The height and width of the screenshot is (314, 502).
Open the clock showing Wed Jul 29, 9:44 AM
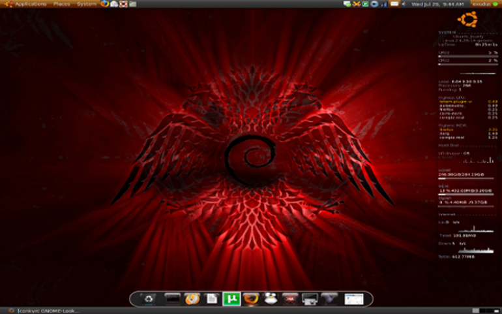[x=437, y=4]
